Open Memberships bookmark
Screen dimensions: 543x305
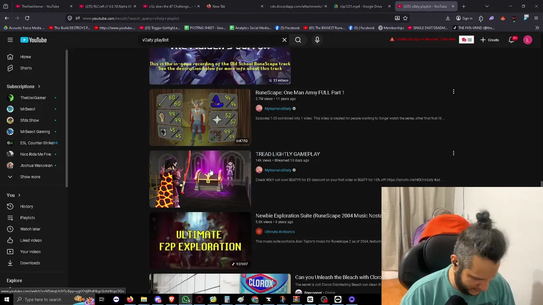click(x=391, y=28)
